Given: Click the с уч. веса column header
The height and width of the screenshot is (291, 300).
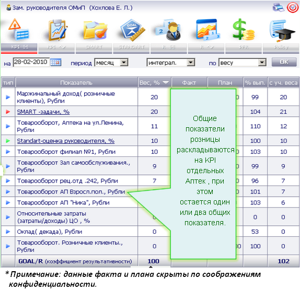Looking at the screenshot, I should pos(283,82).
